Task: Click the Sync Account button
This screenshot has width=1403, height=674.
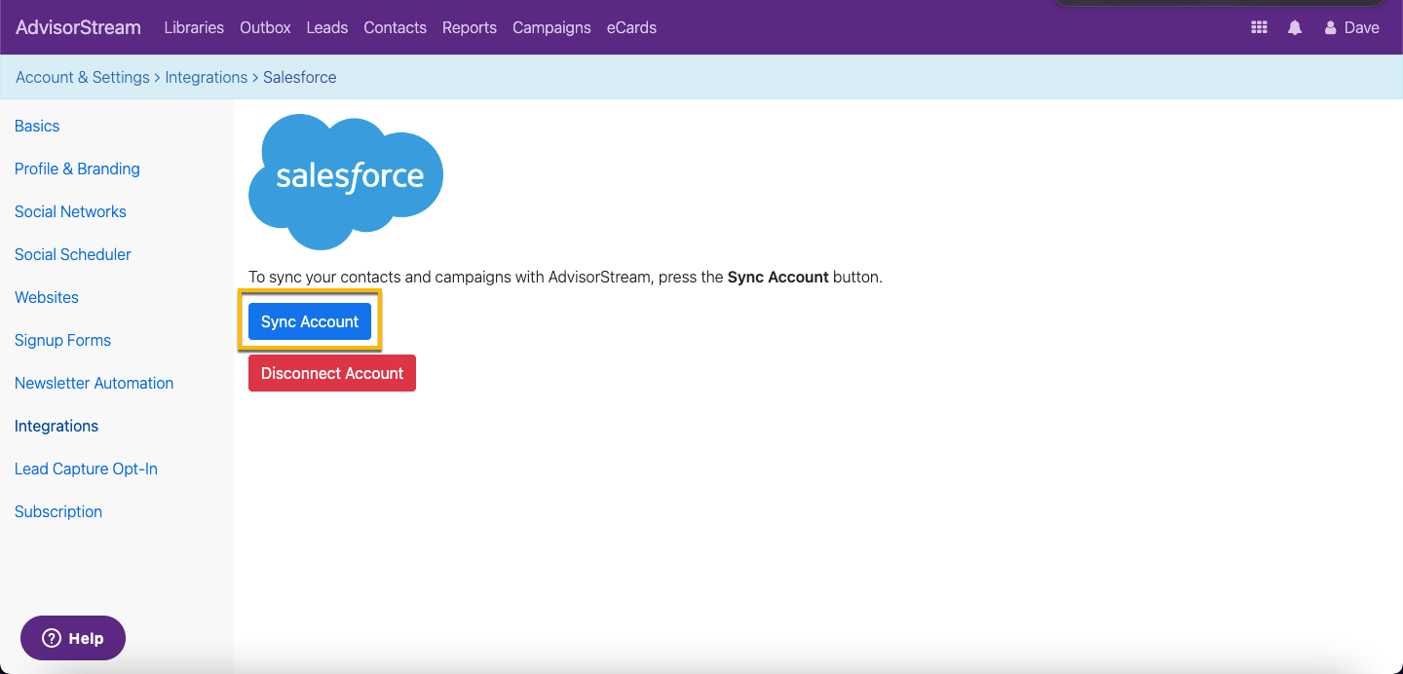Action: coord(310,321)
